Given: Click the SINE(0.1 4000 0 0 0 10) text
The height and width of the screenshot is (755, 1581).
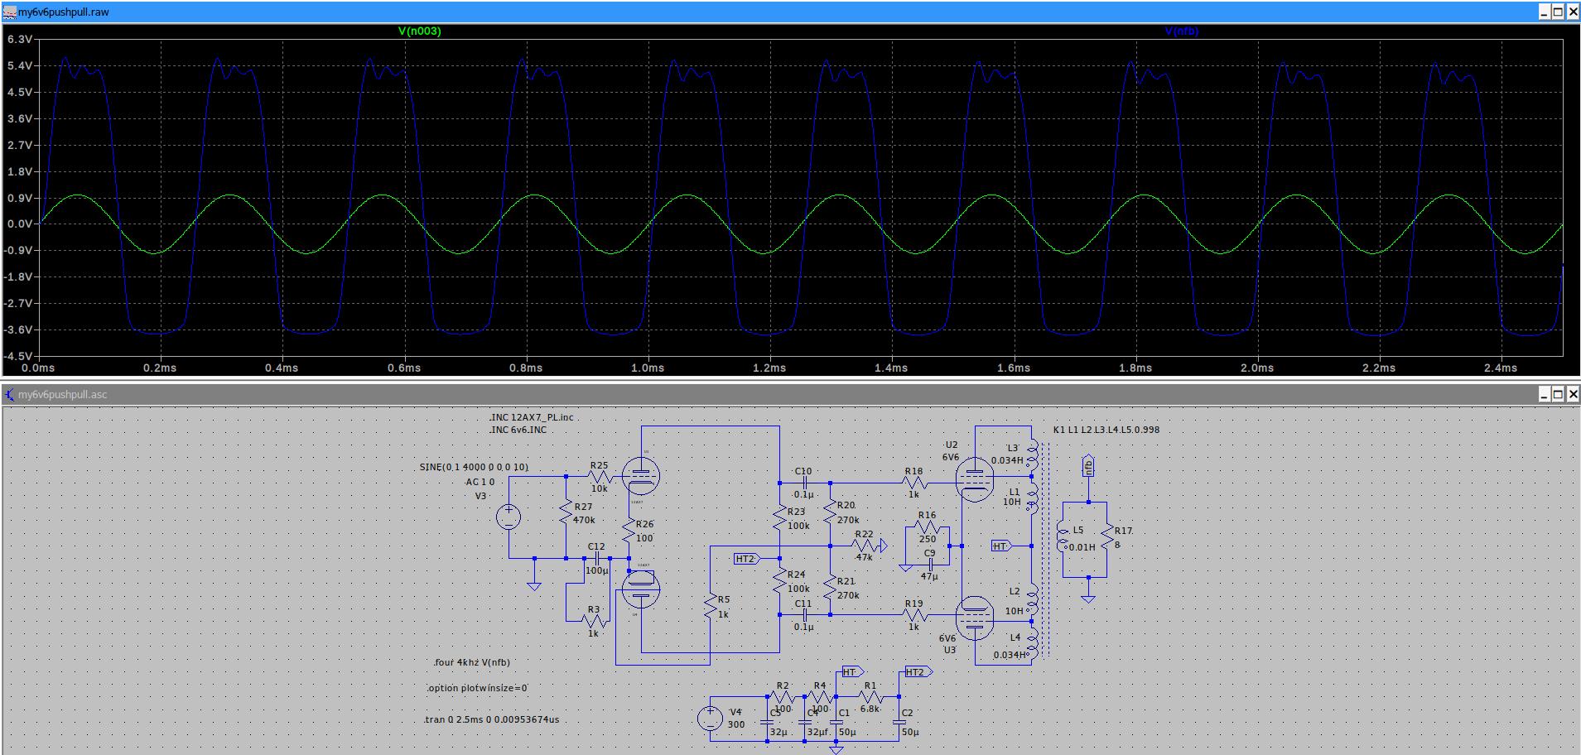Looking at the screenshot, I should click(474, 467).
